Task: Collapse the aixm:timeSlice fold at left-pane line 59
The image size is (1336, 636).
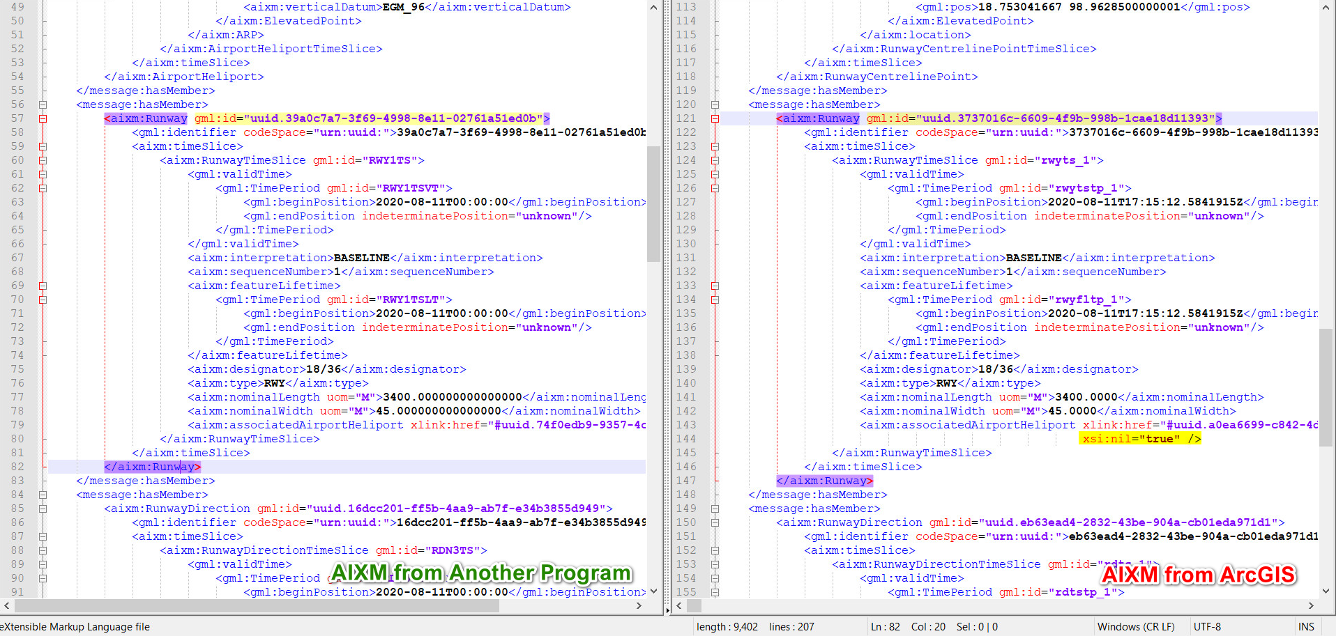Action: (x=43, y=146)
